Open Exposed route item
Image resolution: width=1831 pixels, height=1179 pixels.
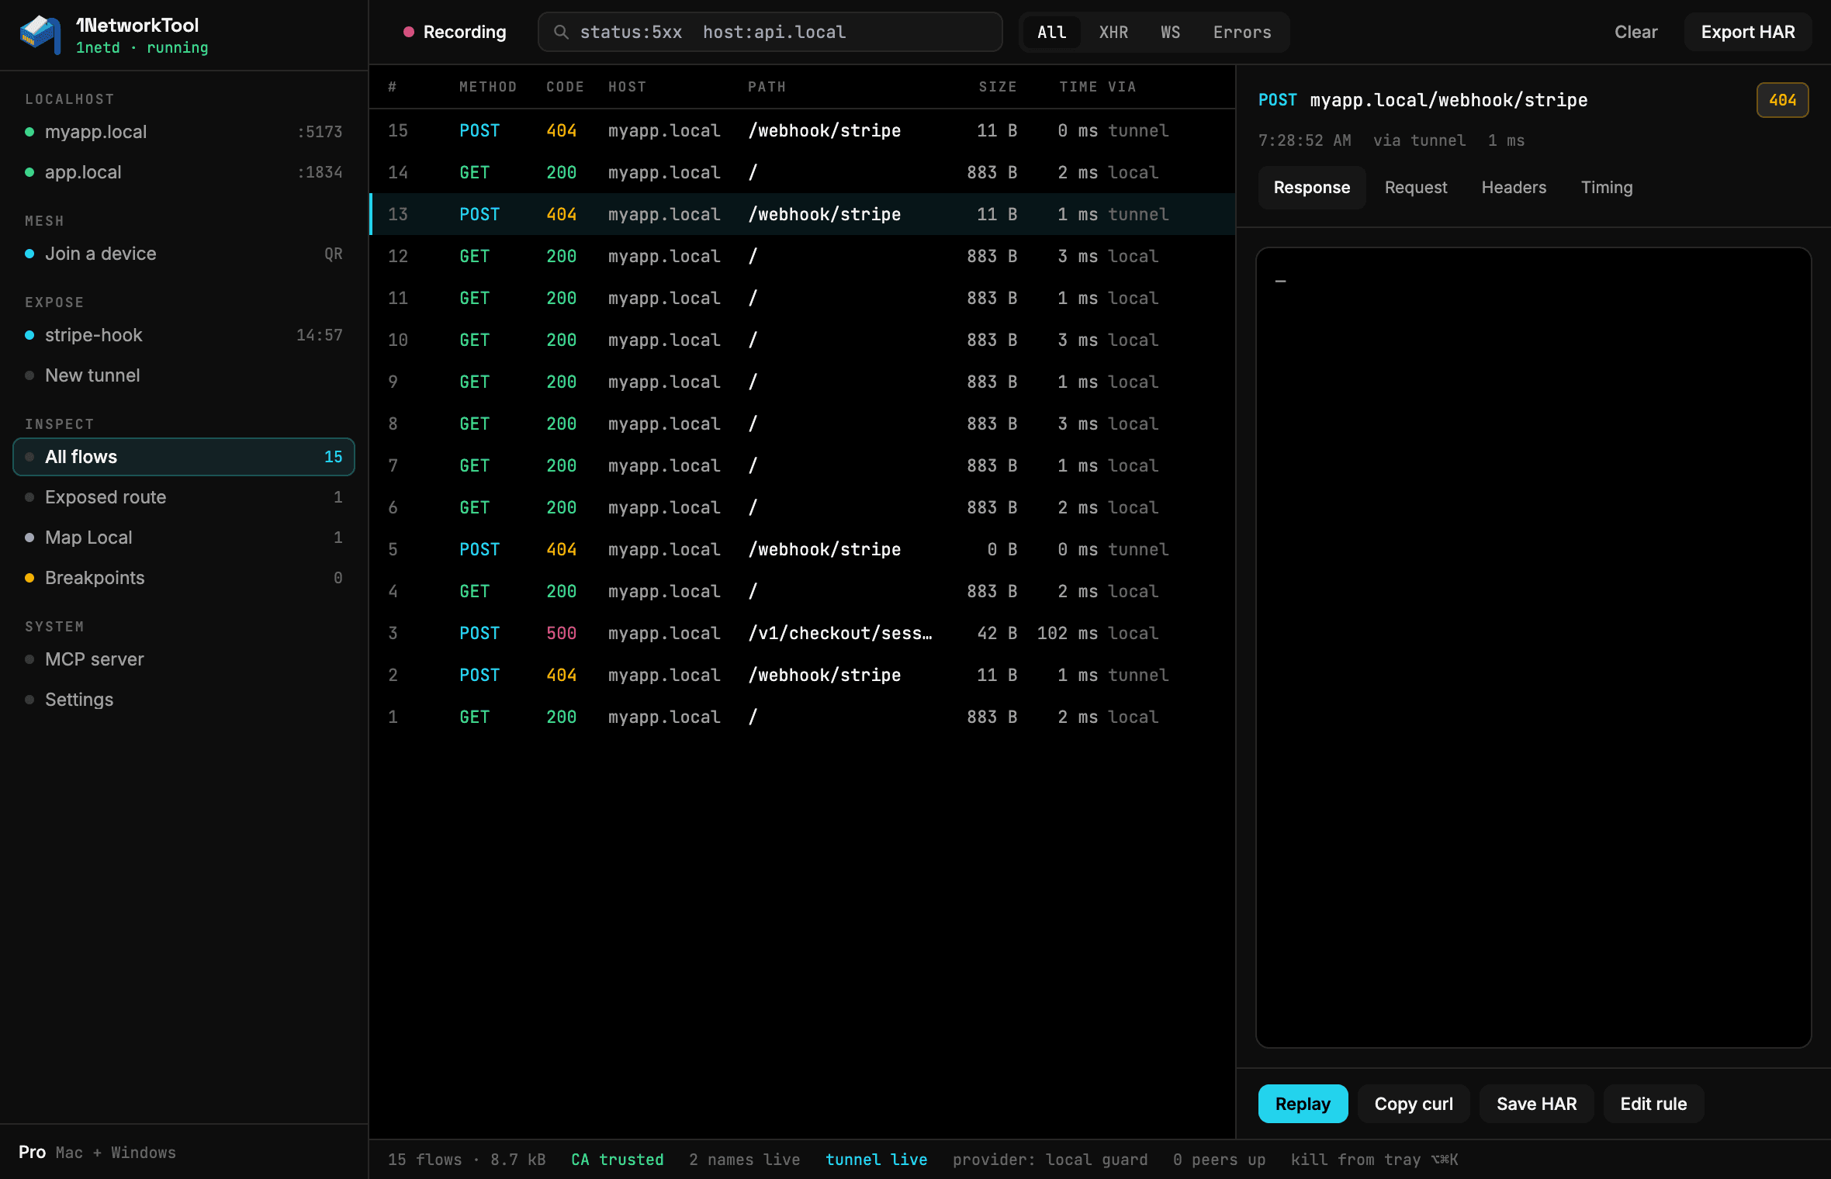click(x=184, y=497)
